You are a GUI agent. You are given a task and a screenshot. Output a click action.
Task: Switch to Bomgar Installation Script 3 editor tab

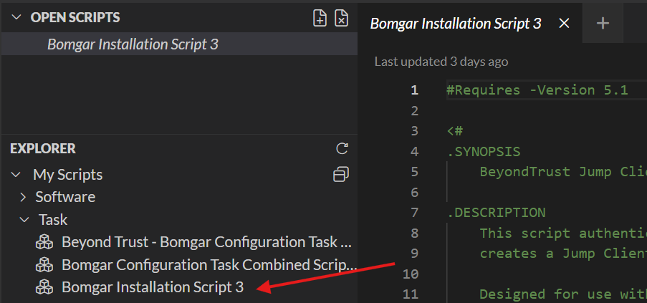click(x=455, y=23)
